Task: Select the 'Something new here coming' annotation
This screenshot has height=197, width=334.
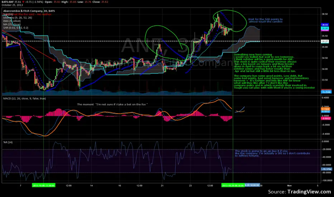Action: point(265,63)
